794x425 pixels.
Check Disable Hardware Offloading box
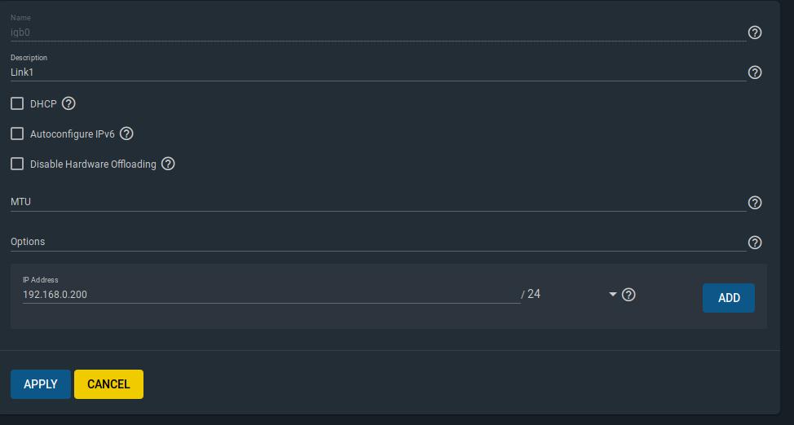click(x=17, y=164)
